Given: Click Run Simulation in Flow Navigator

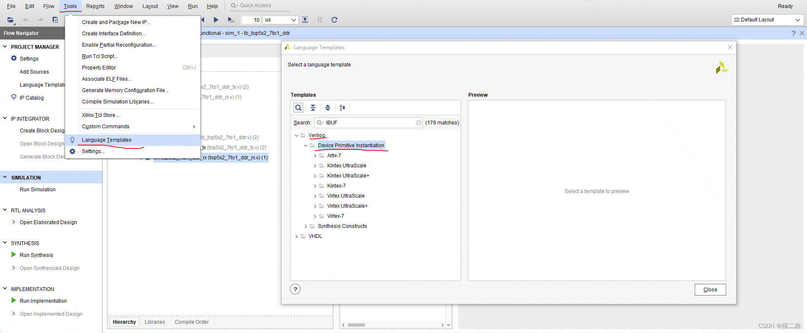Looking at the screenshot, I should click(x=37, y=190).
